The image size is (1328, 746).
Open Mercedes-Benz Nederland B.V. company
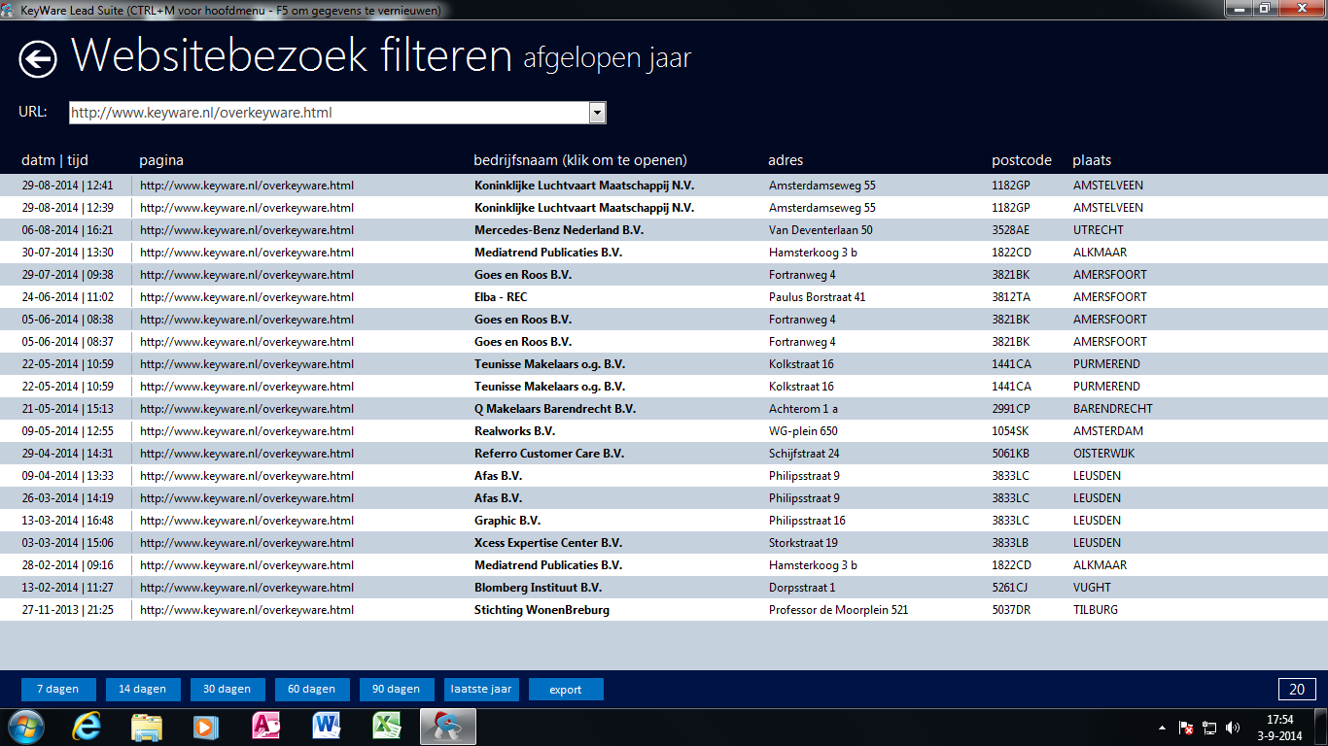558,230
